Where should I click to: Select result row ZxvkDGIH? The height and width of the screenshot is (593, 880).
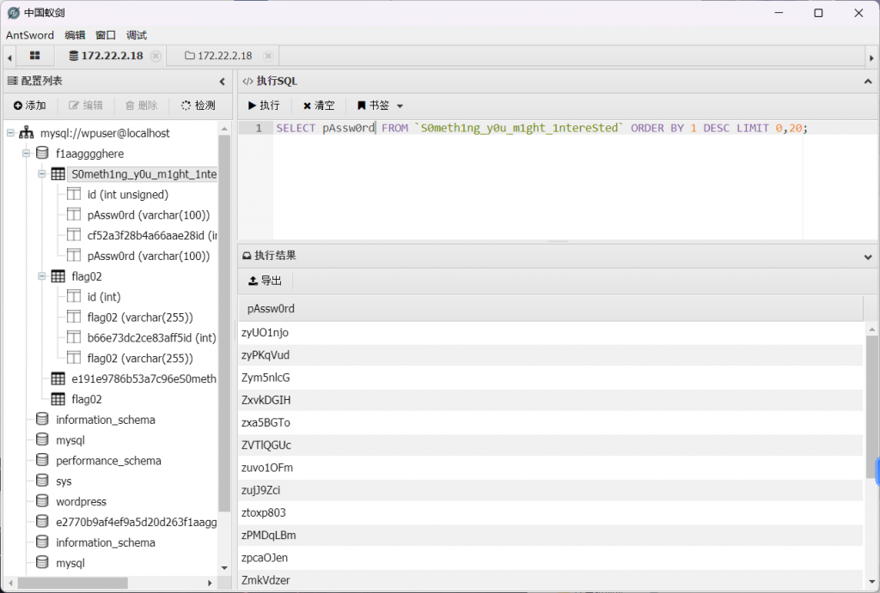(x=551, y=400)
